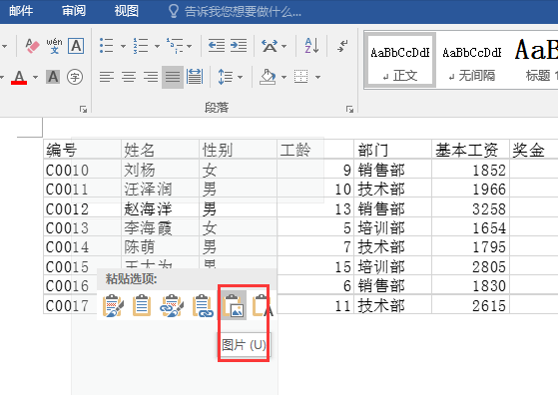558x395 pixels.
Task: Paste Keep Text Only option
Action: coord(263,305)
